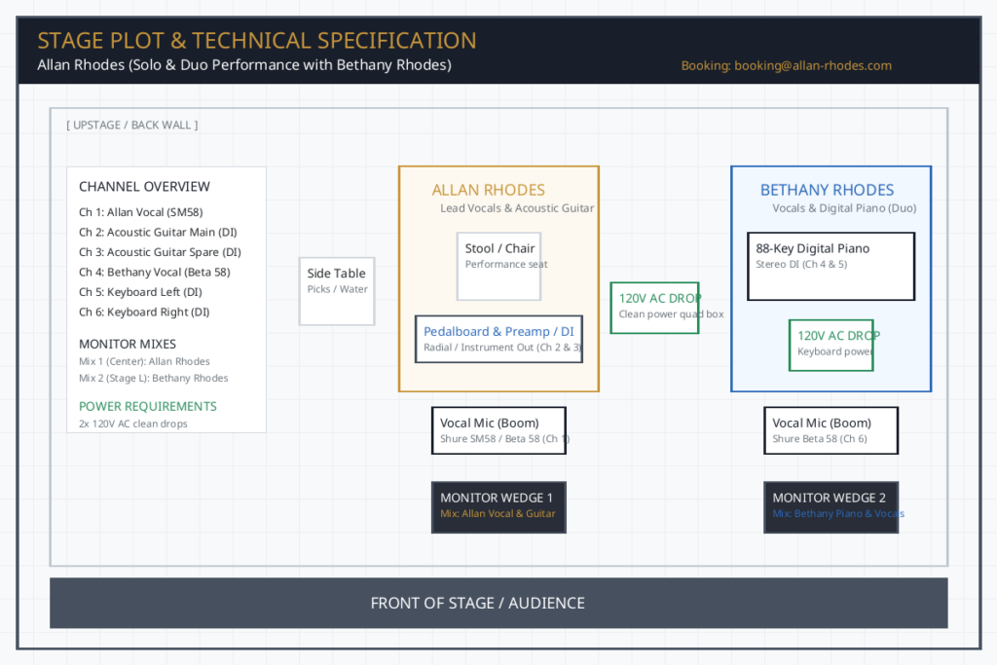
Task: Select Bethany's Vocal Mic (Boom) Beta 58 box
Action: click(x=831, y=430)
